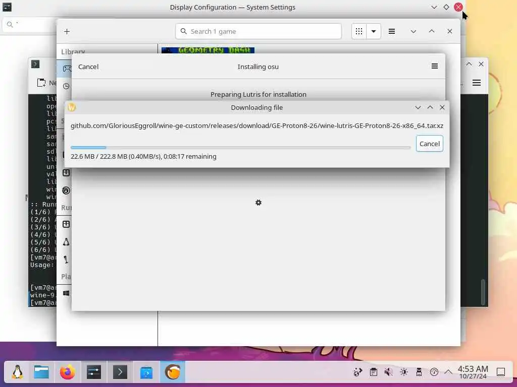The width and height of the screenshot is (517, 387).
Task: Toggle the muted volume tray icon
Action: pos(388,372)
